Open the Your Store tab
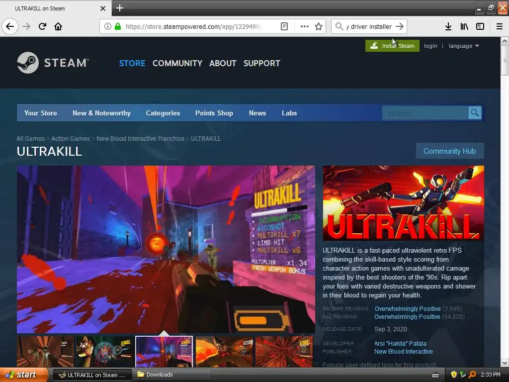Viewport: 509px width, 382px height. (x=41, y=113)
